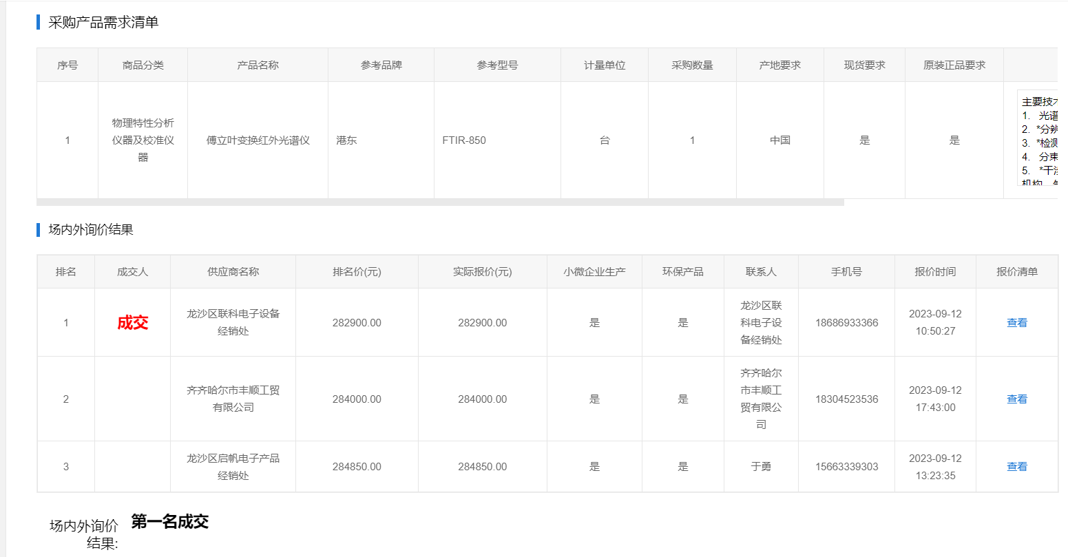Viewport: 1068px width, 557px height.
Task: Click the red 成交 label in the first row
Action: pyautogui.click(x=133, y=323)
